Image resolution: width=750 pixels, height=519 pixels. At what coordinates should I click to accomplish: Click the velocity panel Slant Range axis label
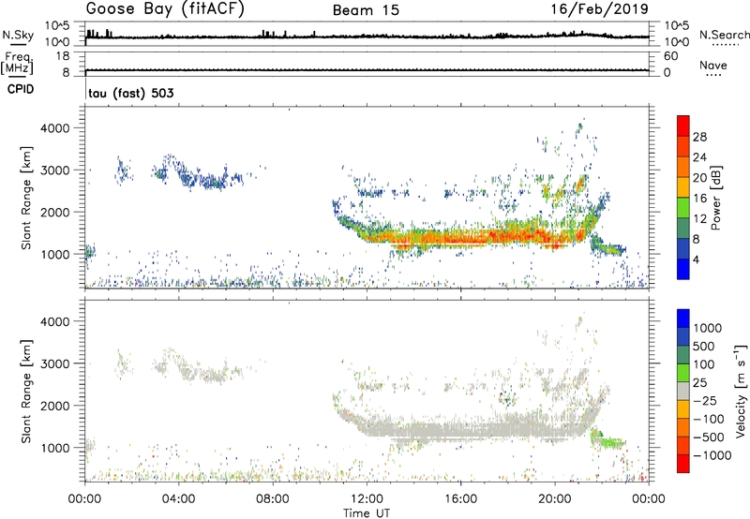tap(26, 391)
